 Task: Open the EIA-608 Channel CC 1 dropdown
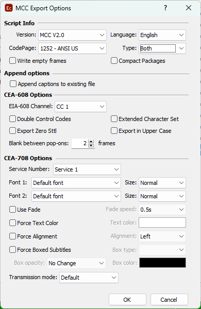[80, 107]
